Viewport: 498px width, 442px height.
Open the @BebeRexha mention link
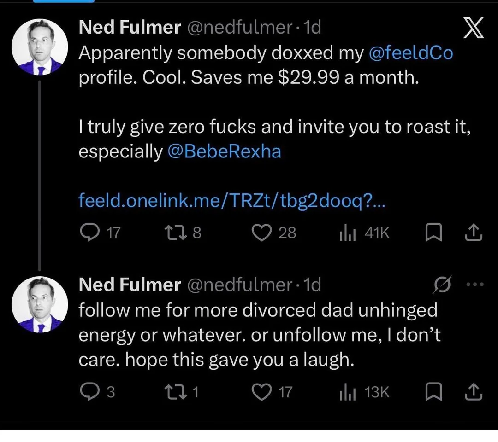coord(224,151)
